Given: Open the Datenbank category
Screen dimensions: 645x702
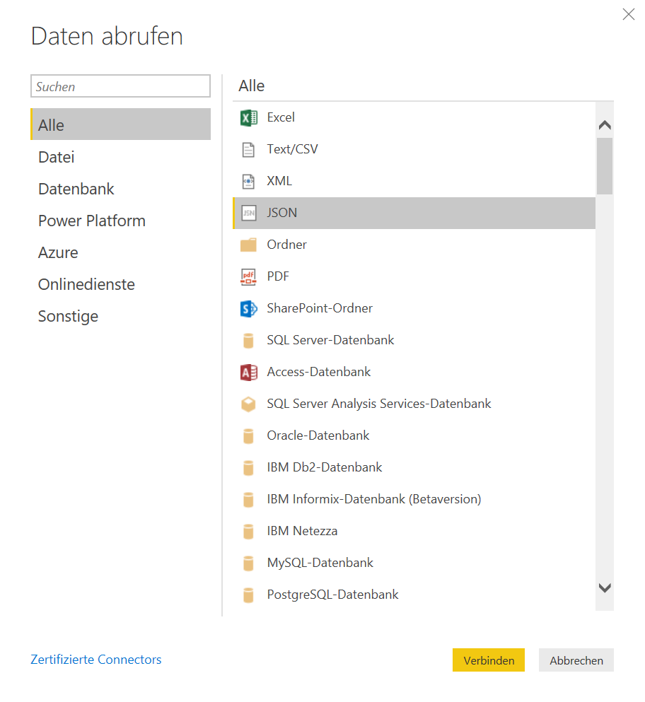Looking at the screenshot, I should pyautogui.click(x=120, y=189).
